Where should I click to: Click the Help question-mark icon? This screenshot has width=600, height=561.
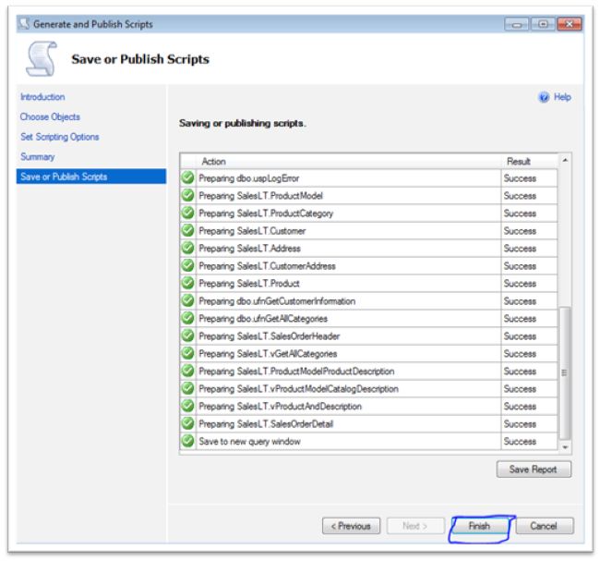[544, 97]
